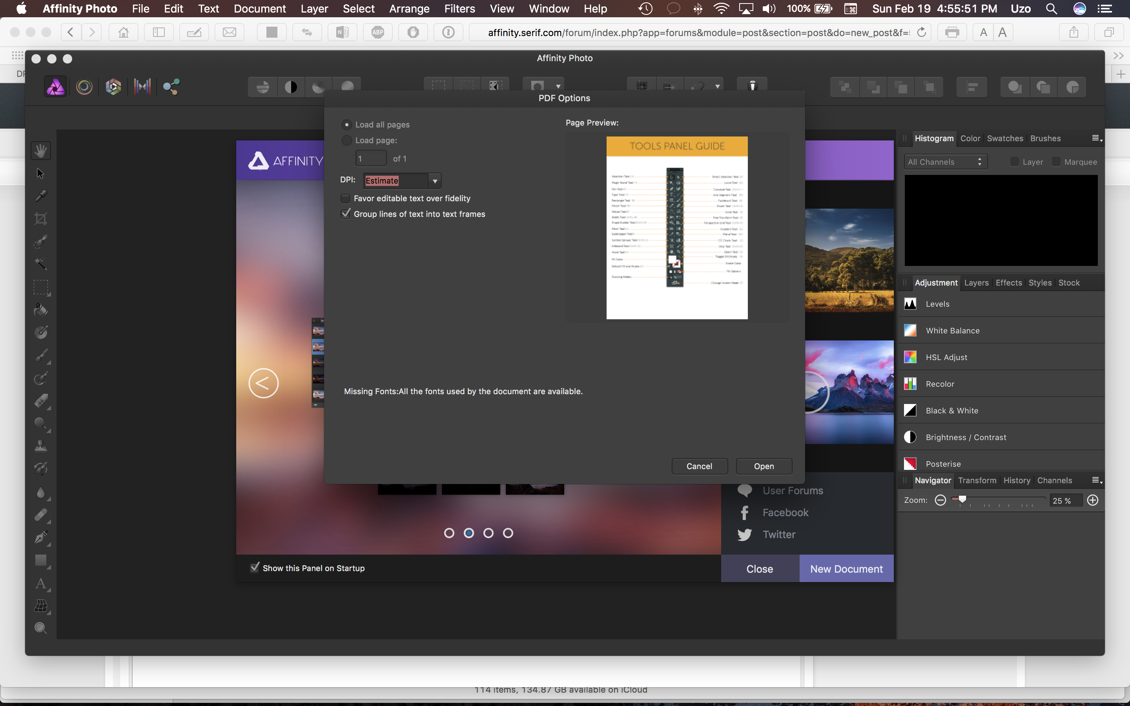
Task: Click the Open button to import PDF
Action: tap(763, 466)
